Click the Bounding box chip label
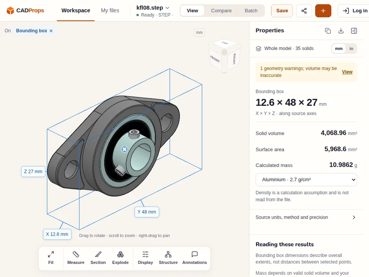369x277 pixels. point(32,31)
